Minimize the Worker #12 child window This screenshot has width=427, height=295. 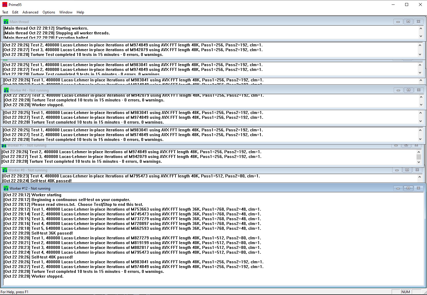click(x=398, y=188)
